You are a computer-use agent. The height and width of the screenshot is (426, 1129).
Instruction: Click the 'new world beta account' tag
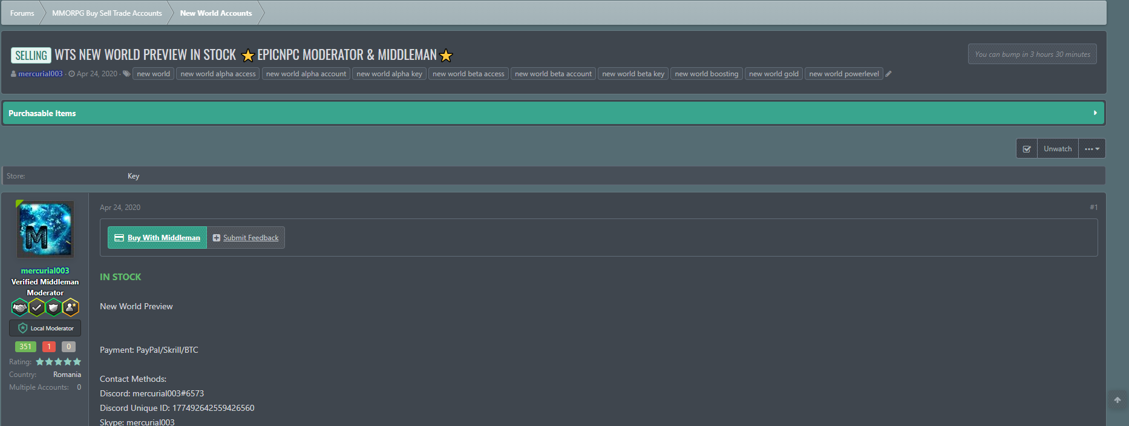[553, 74]
